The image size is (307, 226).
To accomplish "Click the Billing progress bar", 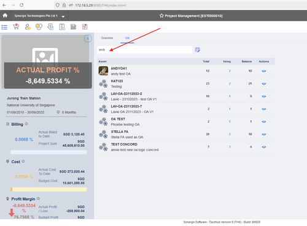I will click(49, 152).
